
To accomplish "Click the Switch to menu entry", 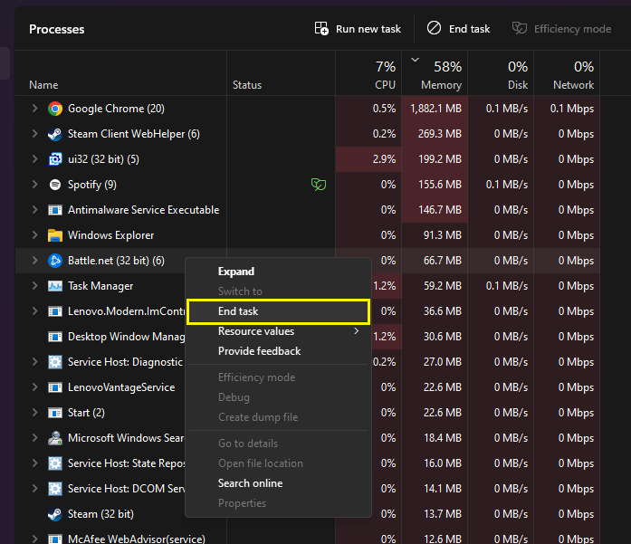I will [278, 291].
